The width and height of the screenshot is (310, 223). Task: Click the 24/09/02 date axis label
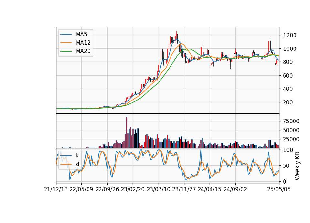tap(235, 189)
